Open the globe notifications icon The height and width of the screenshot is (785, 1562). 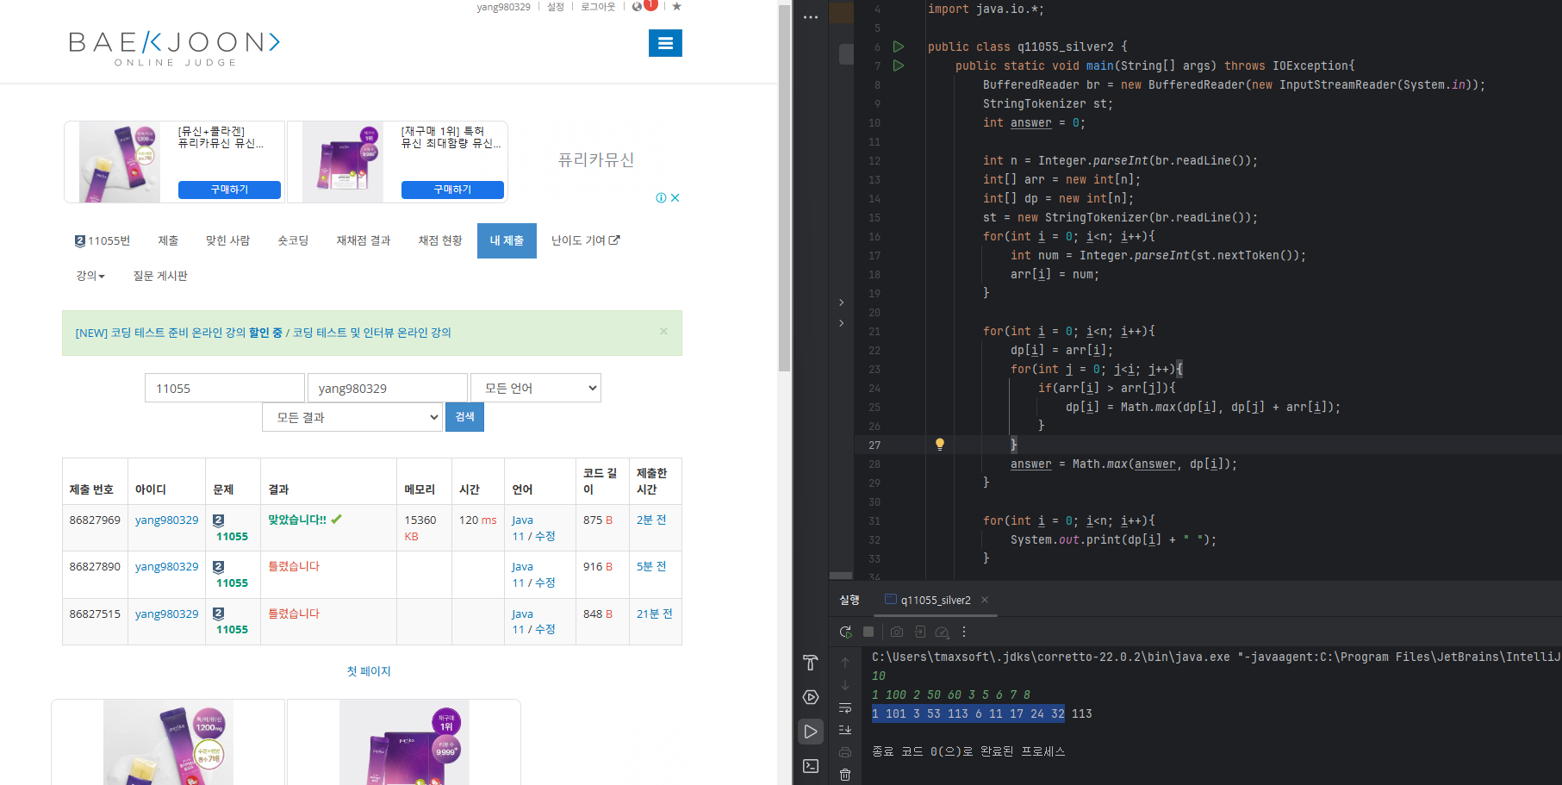[x=638, y=6]
